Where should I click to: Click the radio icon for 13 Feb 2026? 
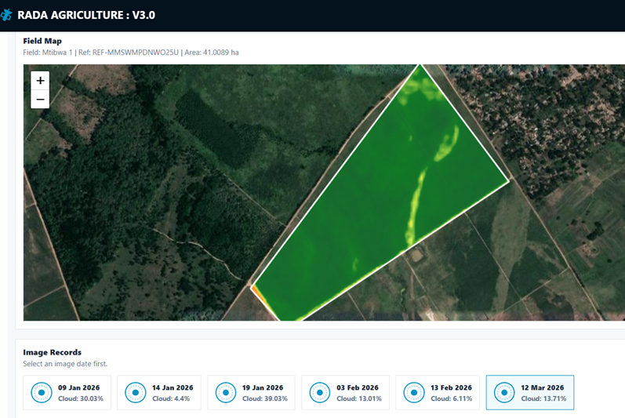pyautogui.click(x=414, y=392)
